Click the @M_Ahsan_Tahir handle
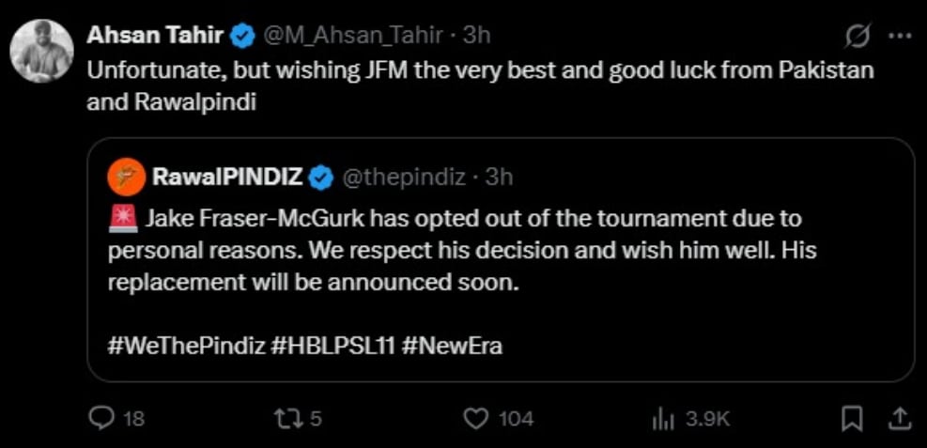 [x=353, y=37]
